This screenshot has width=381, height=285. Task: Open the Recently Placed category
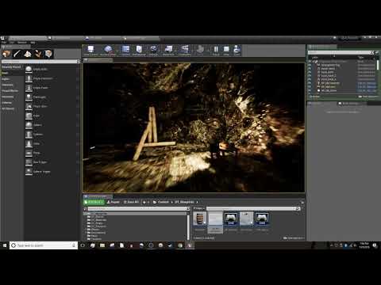12,67
